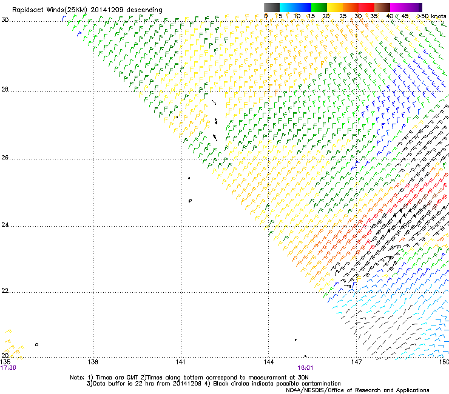The image size is (449, 394).
Task: Click the yellow 20-25 knots legend segment
Action: [x=335, y=7]
